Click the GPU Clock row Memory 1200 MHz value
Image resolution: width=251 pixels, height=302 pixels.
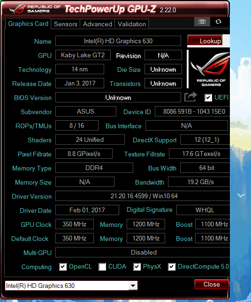146,224
